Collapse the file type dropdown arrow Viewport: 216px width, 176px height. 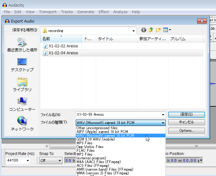coord(163,123)
